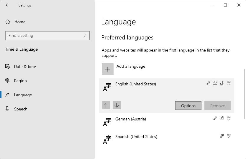Focus the Find a setting search box
This screenshot has width=246, height=159.
pyautogui.click(x=47, y=36)
